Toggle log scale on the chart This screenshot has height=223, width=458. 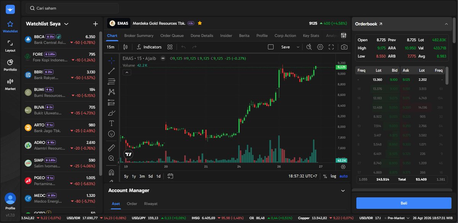333,176
